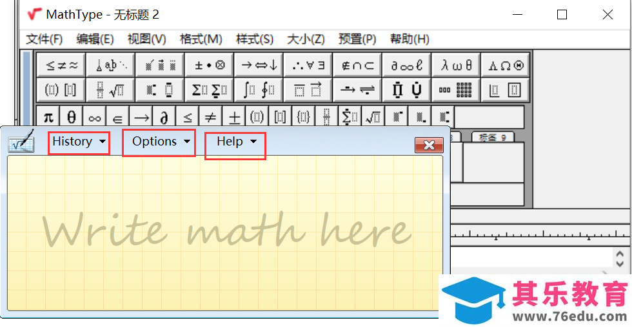This screenshot has width=632, height=327.
Task: Close the math input panel
Action: tap(429, 145)
